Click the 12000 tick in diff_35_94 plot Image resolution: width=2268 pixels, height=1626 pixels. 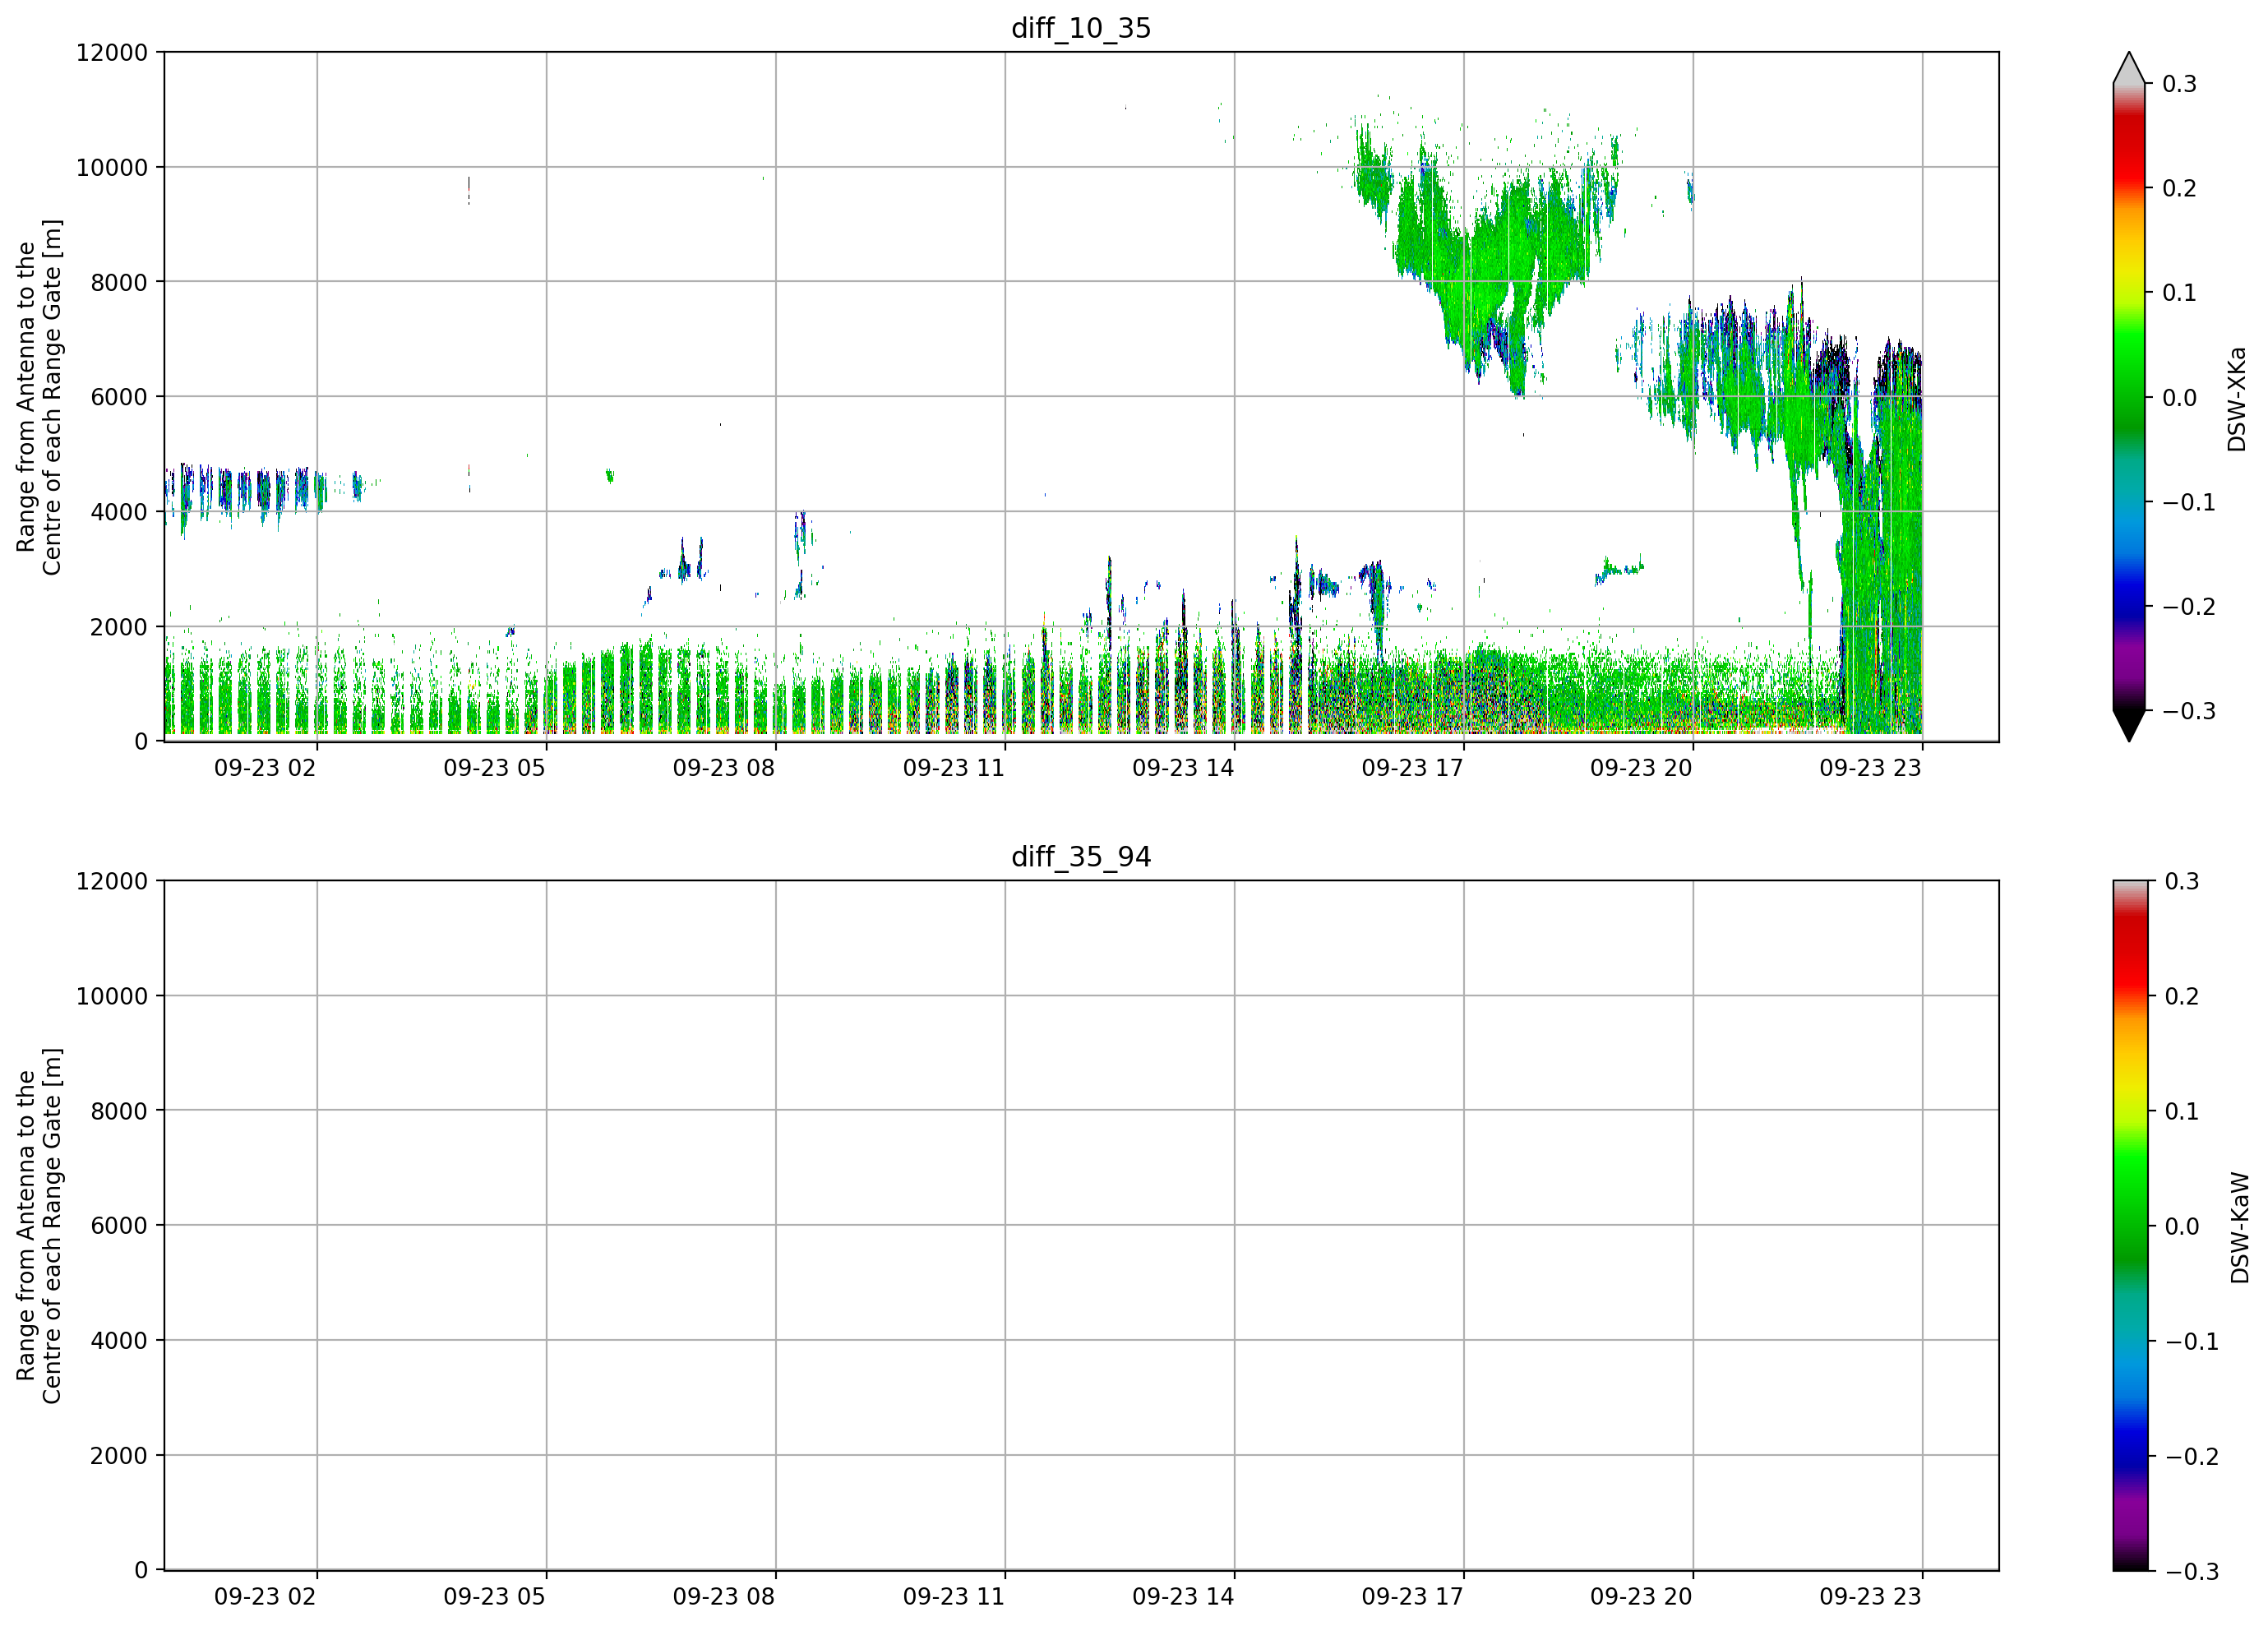112,881
